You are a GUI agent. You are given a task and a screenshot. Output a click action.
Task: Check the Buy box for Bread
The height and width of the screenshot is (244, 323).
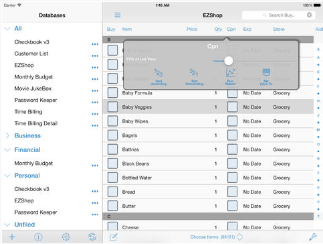coord(112,192)
